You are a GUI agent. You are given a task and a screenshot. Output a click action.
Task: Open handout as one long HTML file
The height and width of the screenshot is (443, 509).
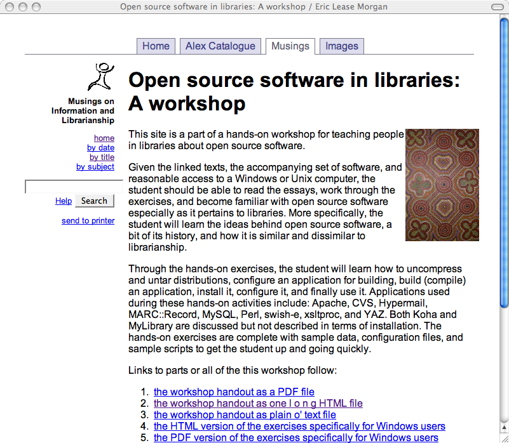pyautogui.click(x=258, y=403)
